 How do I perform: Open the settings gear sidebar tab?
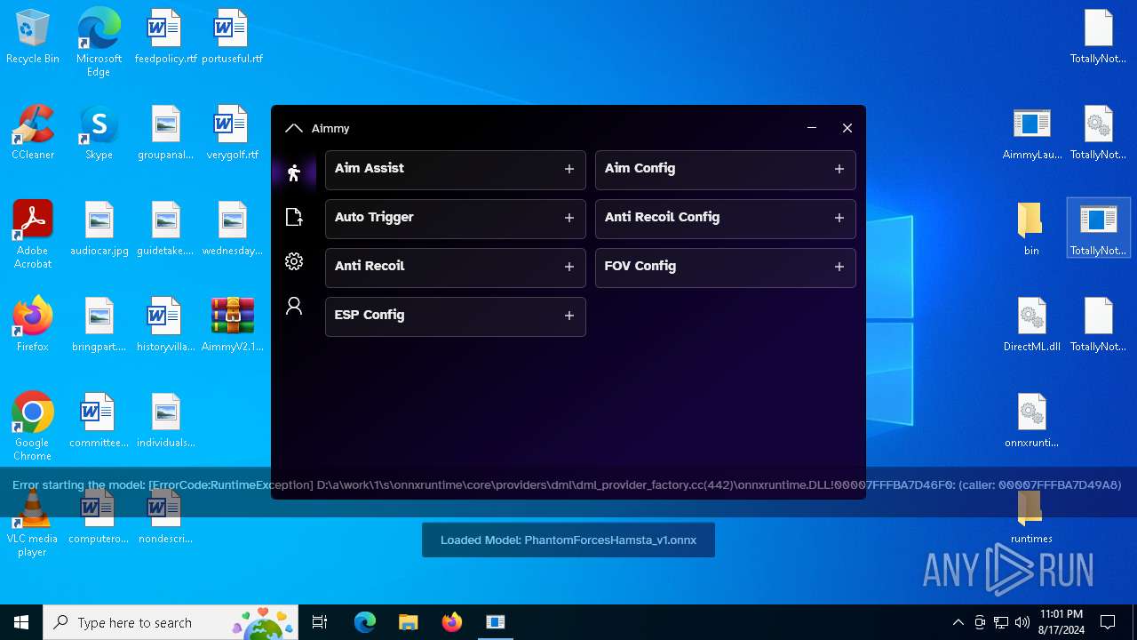[x=294, y=261]
